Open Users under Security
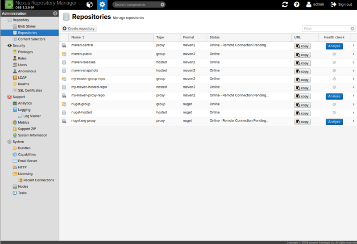357x244 pixels. click(22, 65)
